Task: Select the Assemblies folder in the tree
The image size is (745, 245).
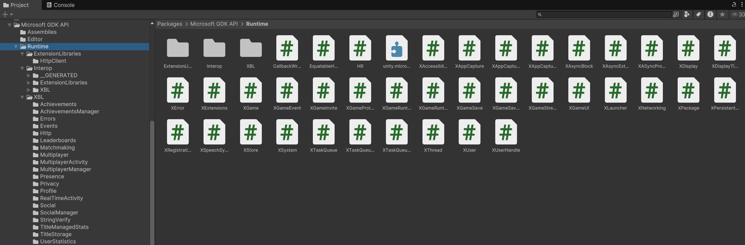Action: click(42, 32)
